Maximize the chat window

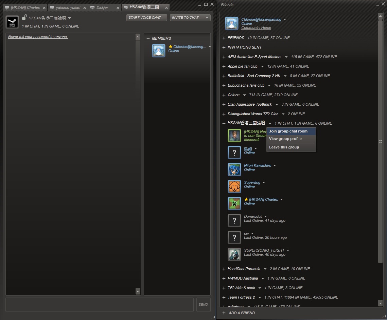click(206, 4)
